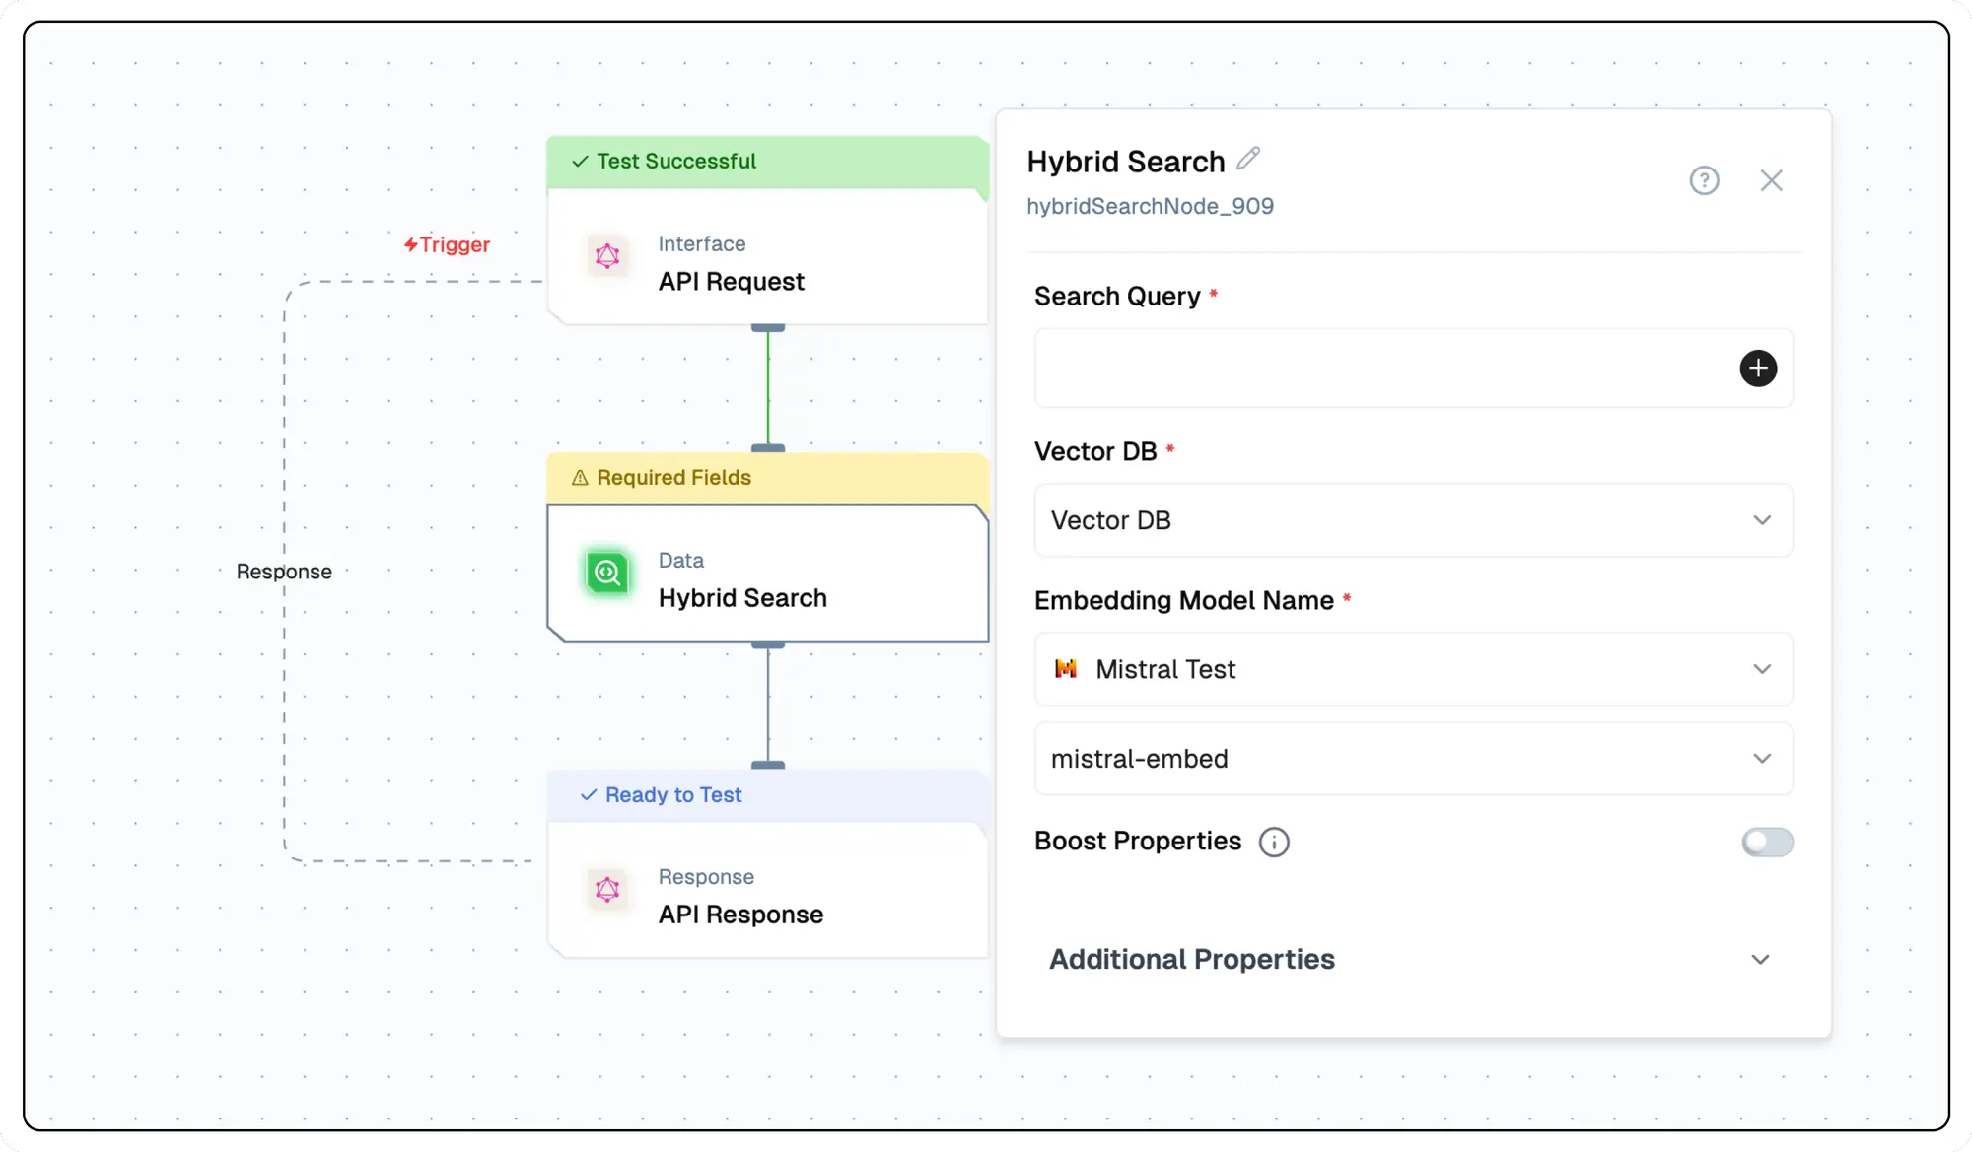Click the red Trigger label
Screen dimensions: 1972x1152
[x=447, y=244]
